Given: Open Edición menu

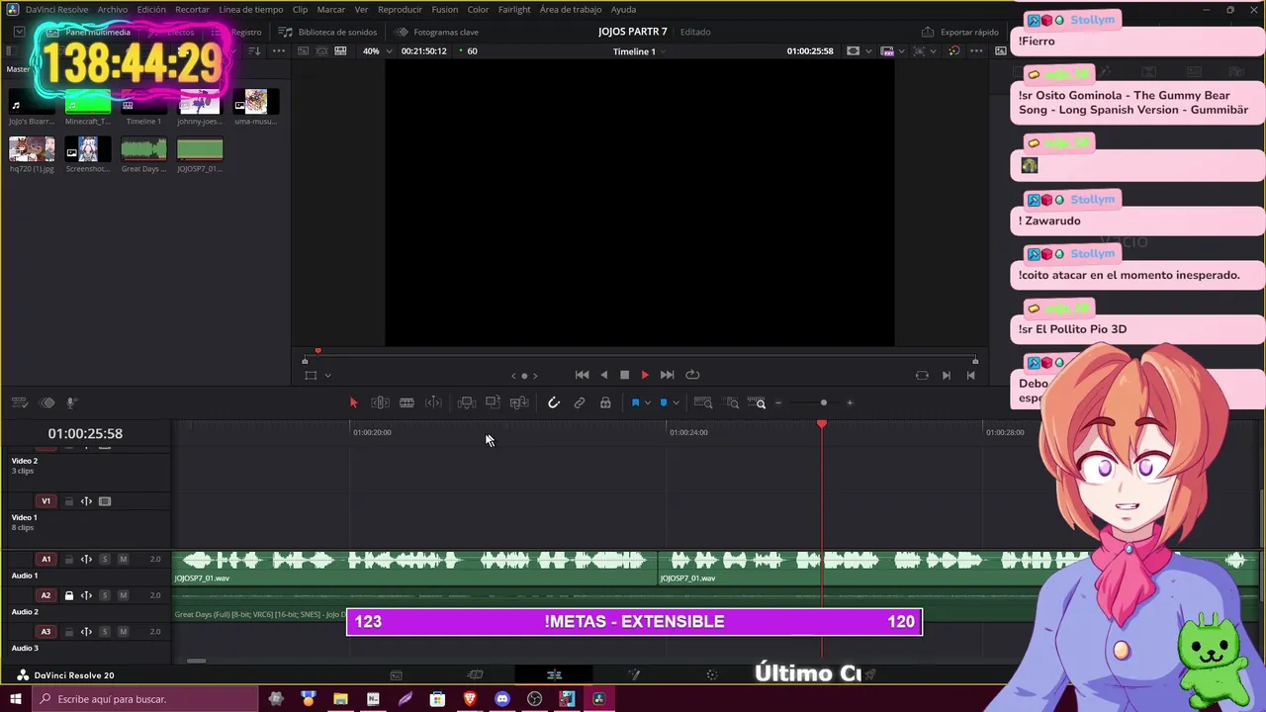Looking at the screenshot, I should [x=151, y=10].
